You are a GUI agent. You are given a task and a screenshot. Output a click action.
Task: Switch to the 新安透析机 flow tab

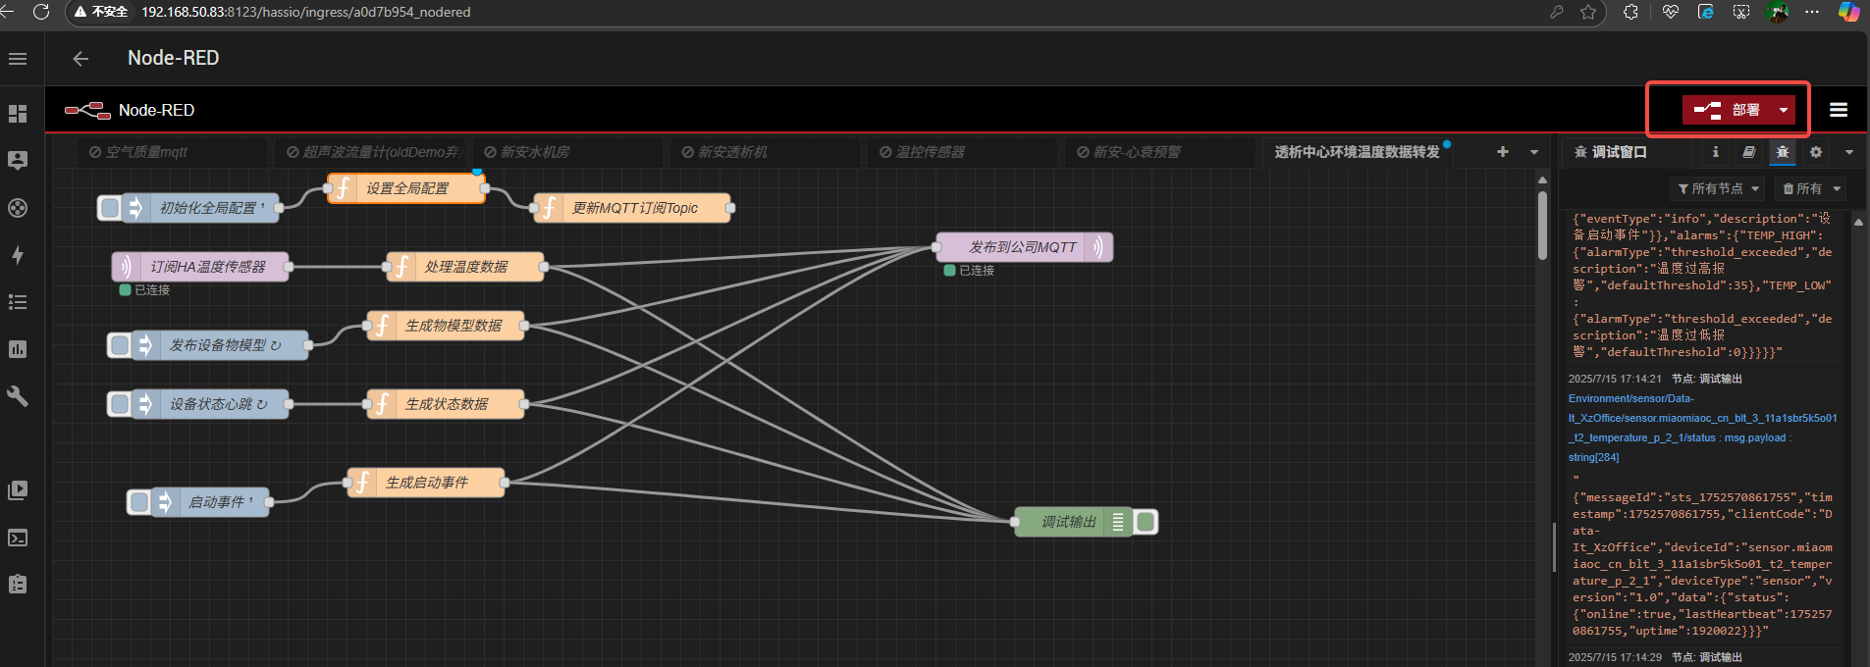pyautogui.click(x=732, y=152)
